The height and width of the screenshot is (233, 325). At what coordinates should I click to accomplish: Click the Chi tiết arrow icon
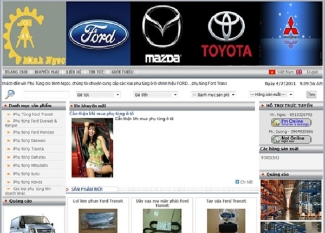(237, 182)
